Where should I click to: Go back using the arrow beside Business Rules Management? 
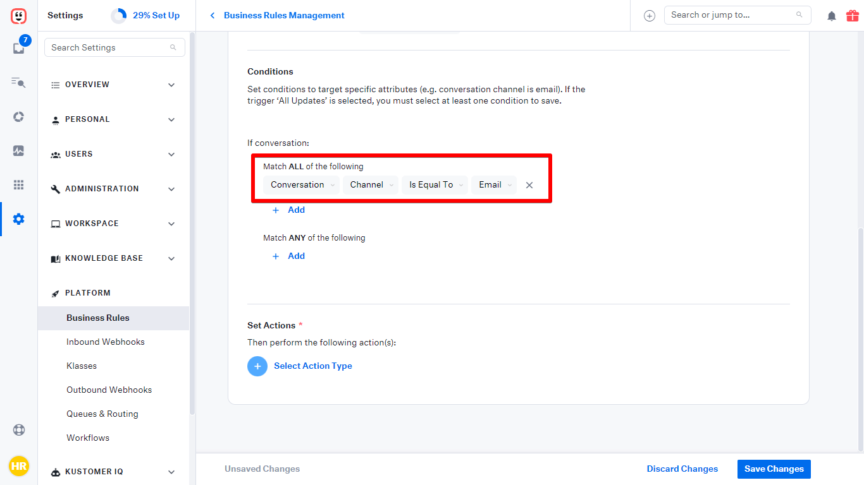point(212,16)
